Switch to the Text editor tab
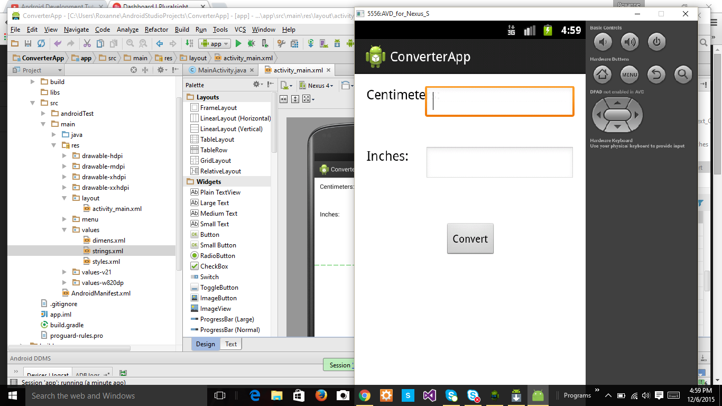Screen dimensions: 722x406 [x=231, y=344]
